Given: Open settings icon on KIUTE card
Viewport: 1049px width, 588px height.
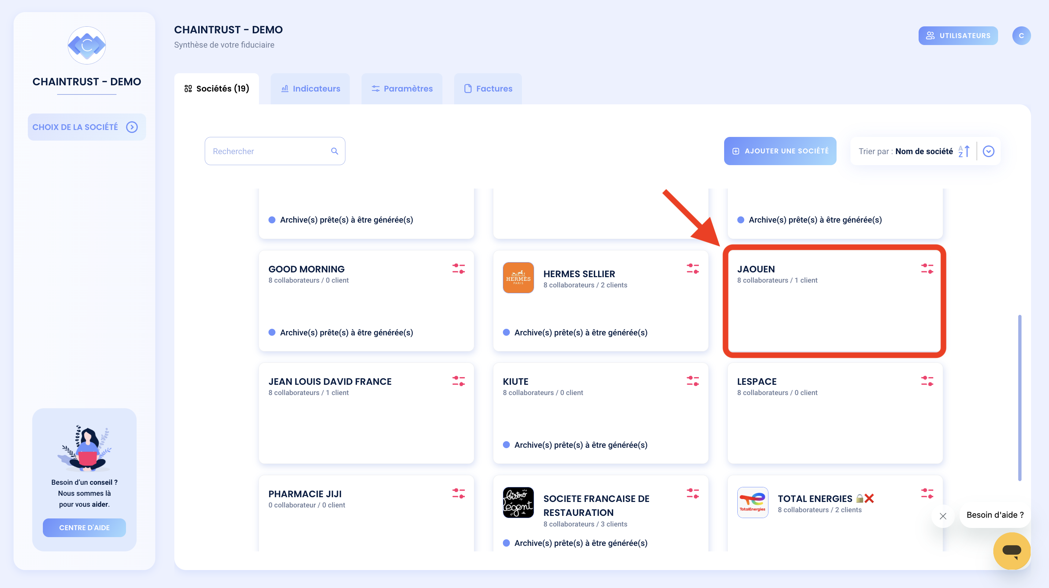Looking at the screenshot, I should pos(693,381).
